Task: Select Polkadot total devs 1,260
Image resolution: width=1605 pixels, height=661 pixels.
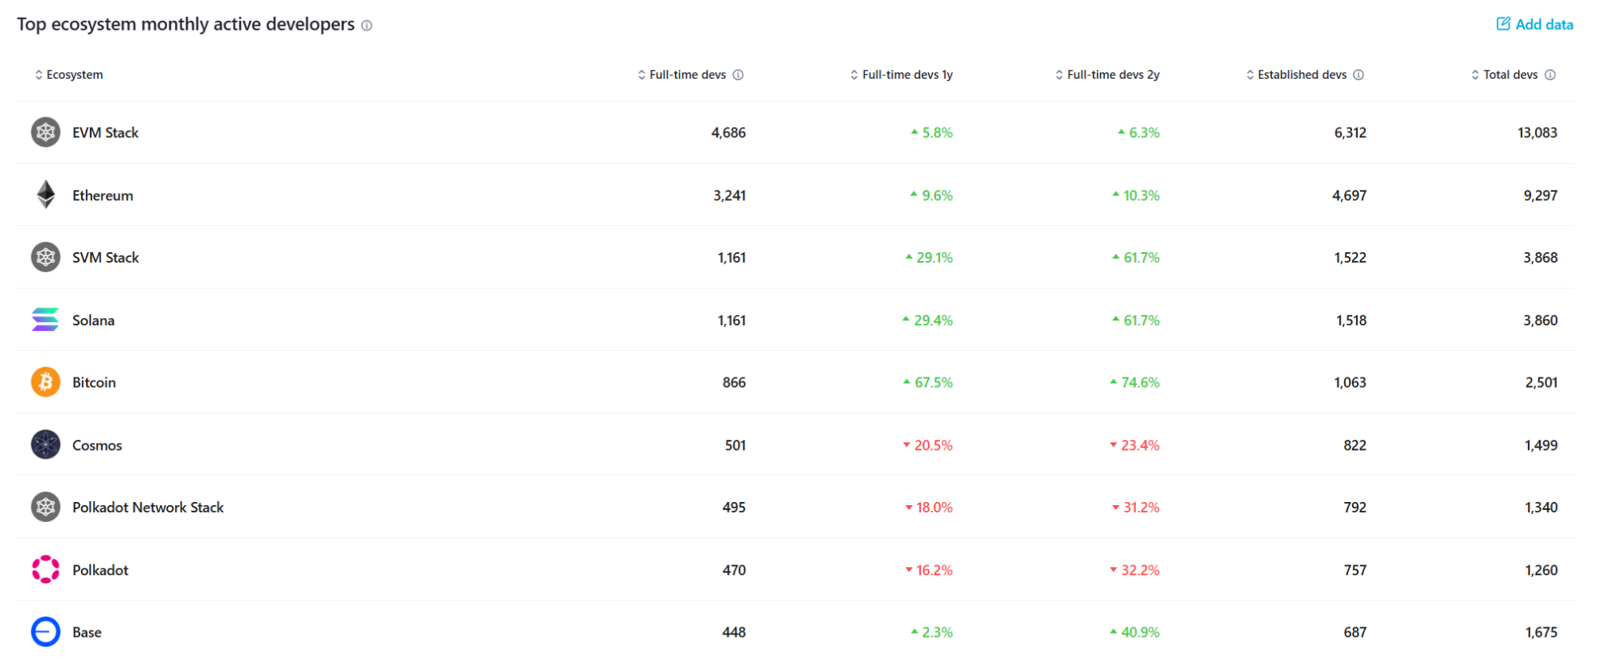Action: tap(1542, 570)
